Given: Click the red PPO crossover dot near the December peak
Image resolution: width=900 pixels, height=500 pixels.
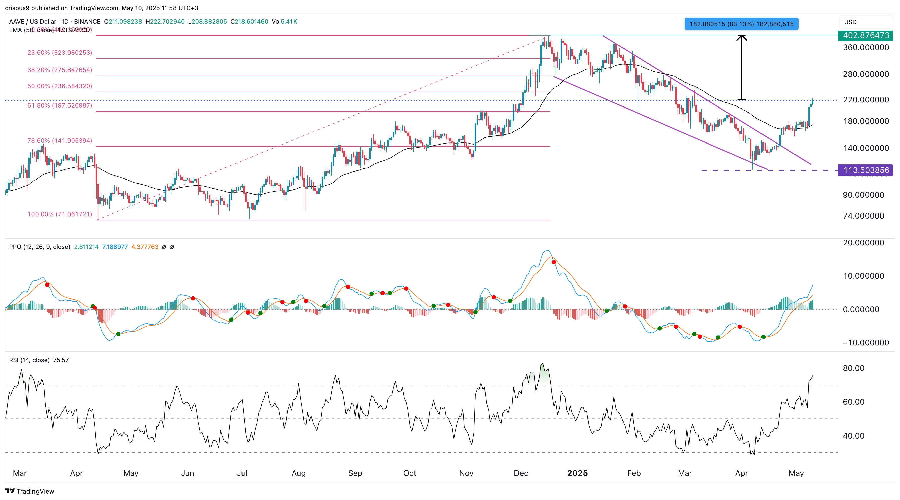Looking at the screenshot, I should point(554,262).
